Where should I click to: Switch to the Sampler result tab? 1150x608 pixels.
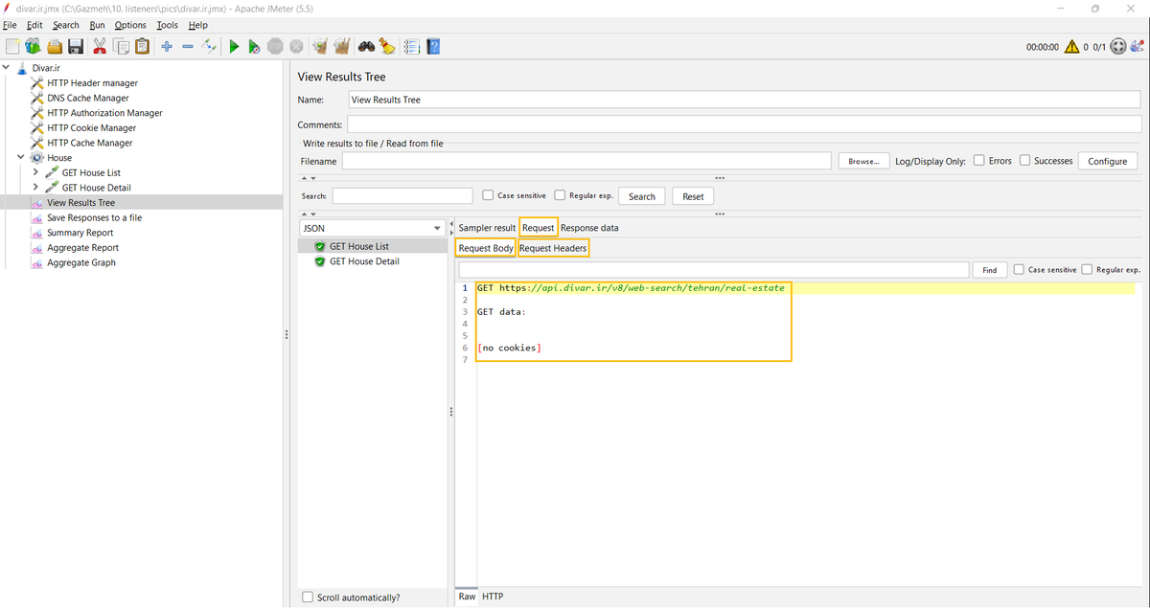487,228
